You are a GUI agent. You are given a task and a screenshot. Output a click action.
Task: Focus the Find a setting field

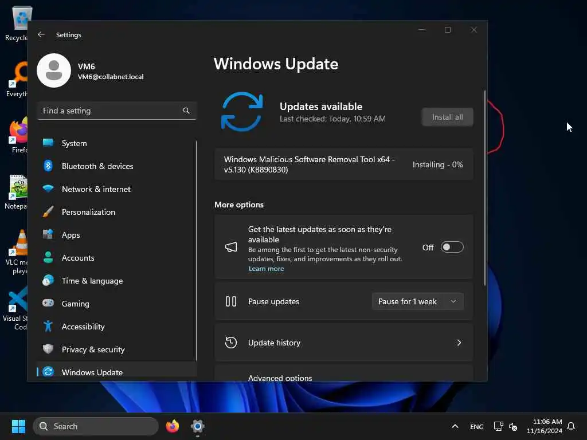click(117, 111)
